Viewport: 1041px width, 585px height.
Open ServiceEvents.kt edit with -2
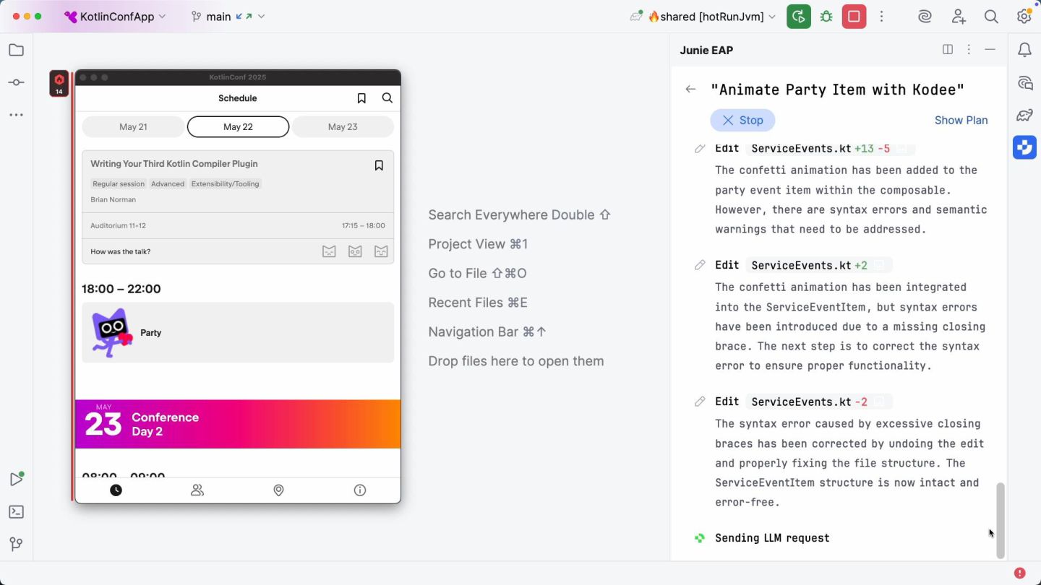pos(818,402)
